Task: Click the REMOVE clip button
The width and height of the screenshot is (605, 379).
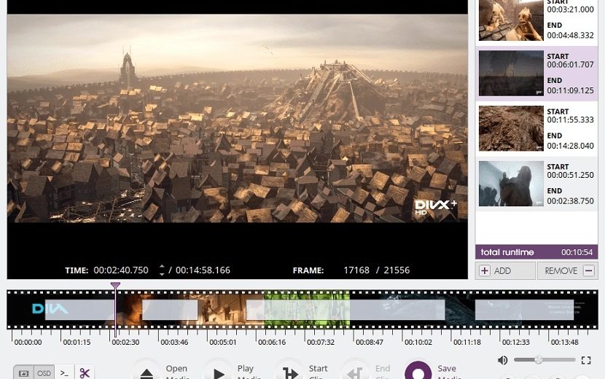Action: [x=568, y=270]
